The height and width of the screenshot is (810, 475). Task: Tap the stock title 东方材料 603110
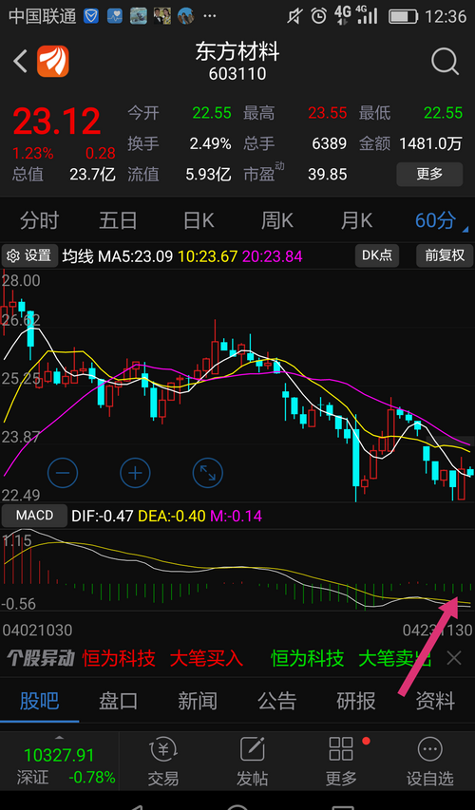point(237,62)
